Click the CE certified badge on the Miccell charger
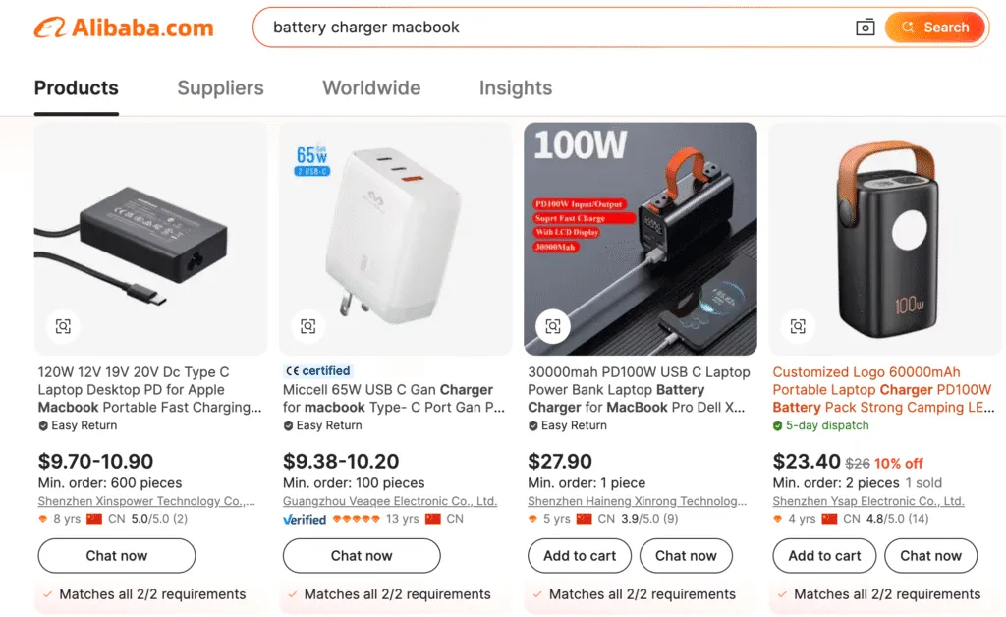This screenshot has height=617, width=1006. (x=316, y=370)
